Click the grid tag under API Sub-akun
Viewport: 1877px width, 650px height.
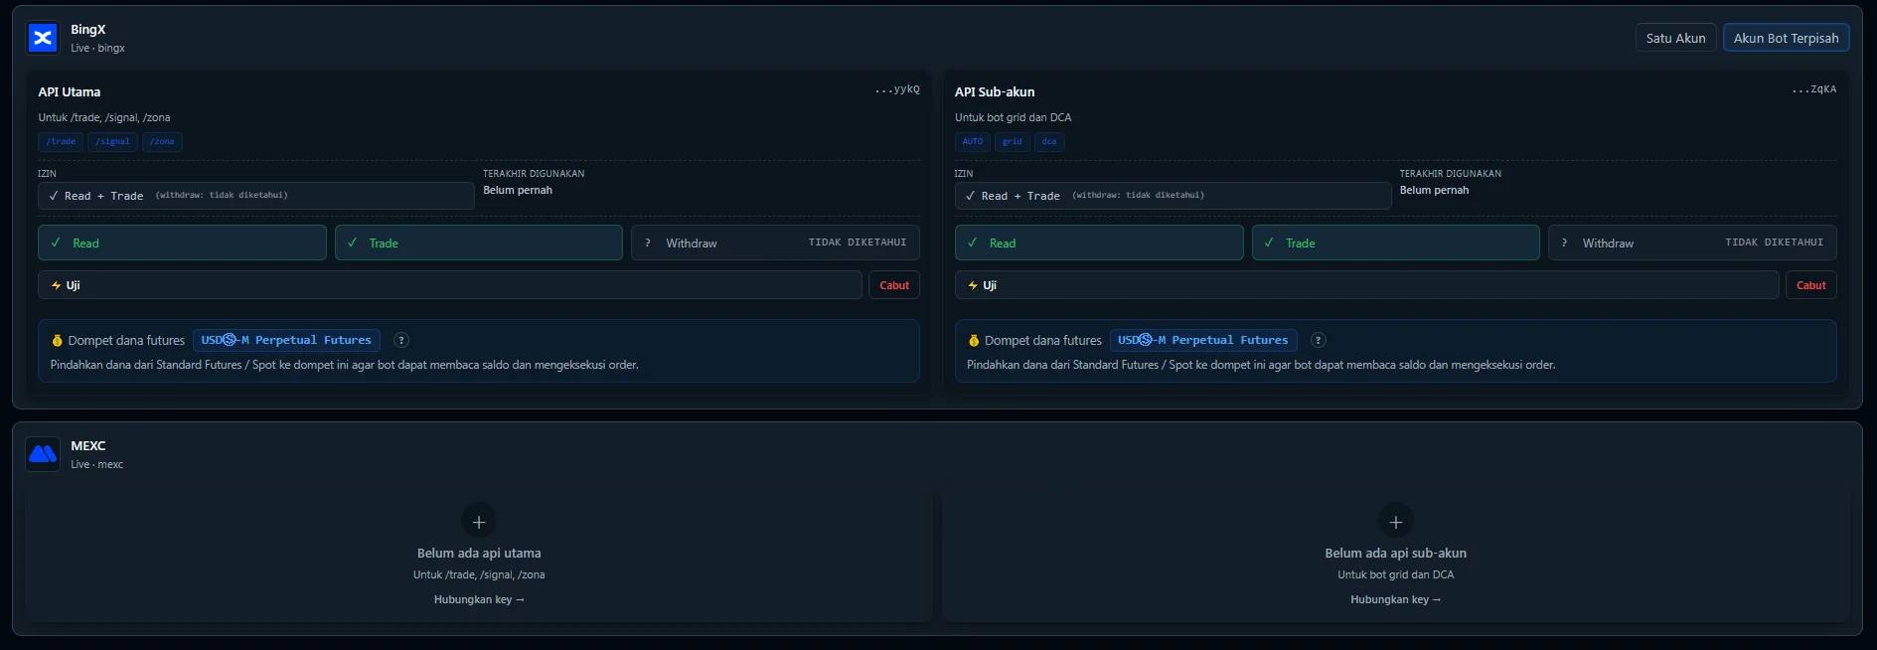pos(1012,142)
